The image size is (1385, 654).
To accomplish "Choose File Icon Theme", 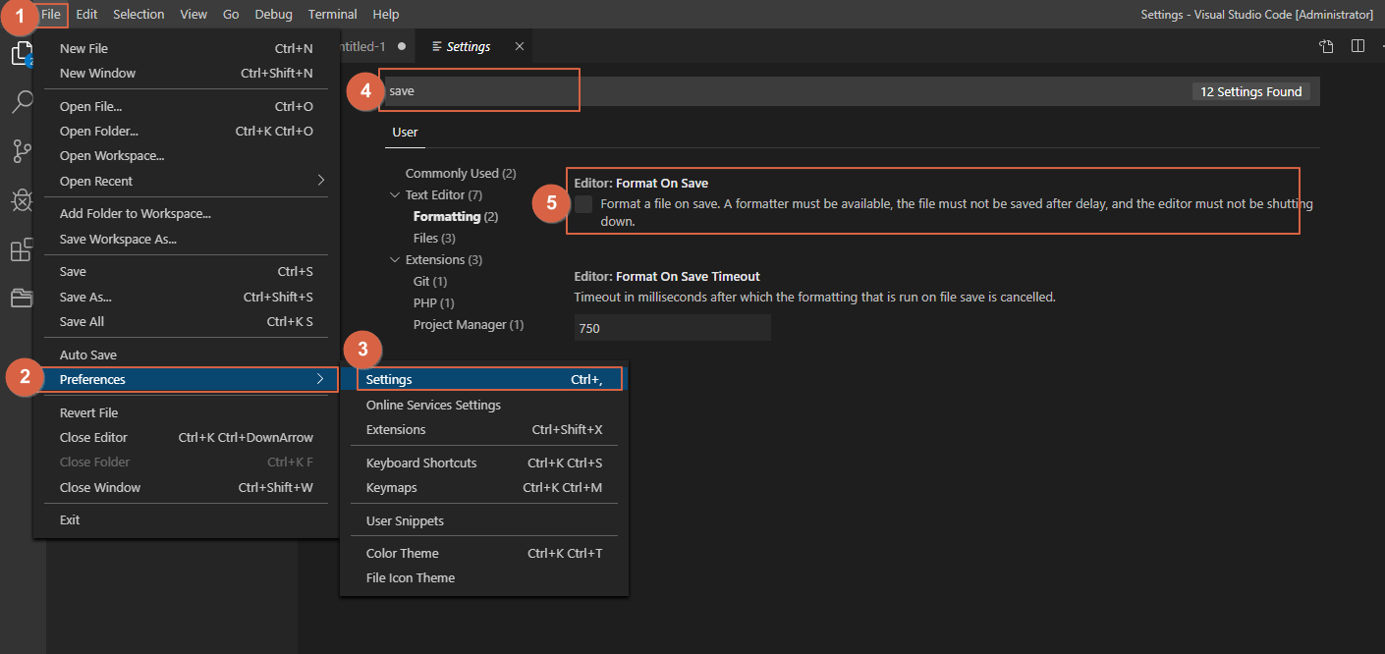I will [484, 577].
